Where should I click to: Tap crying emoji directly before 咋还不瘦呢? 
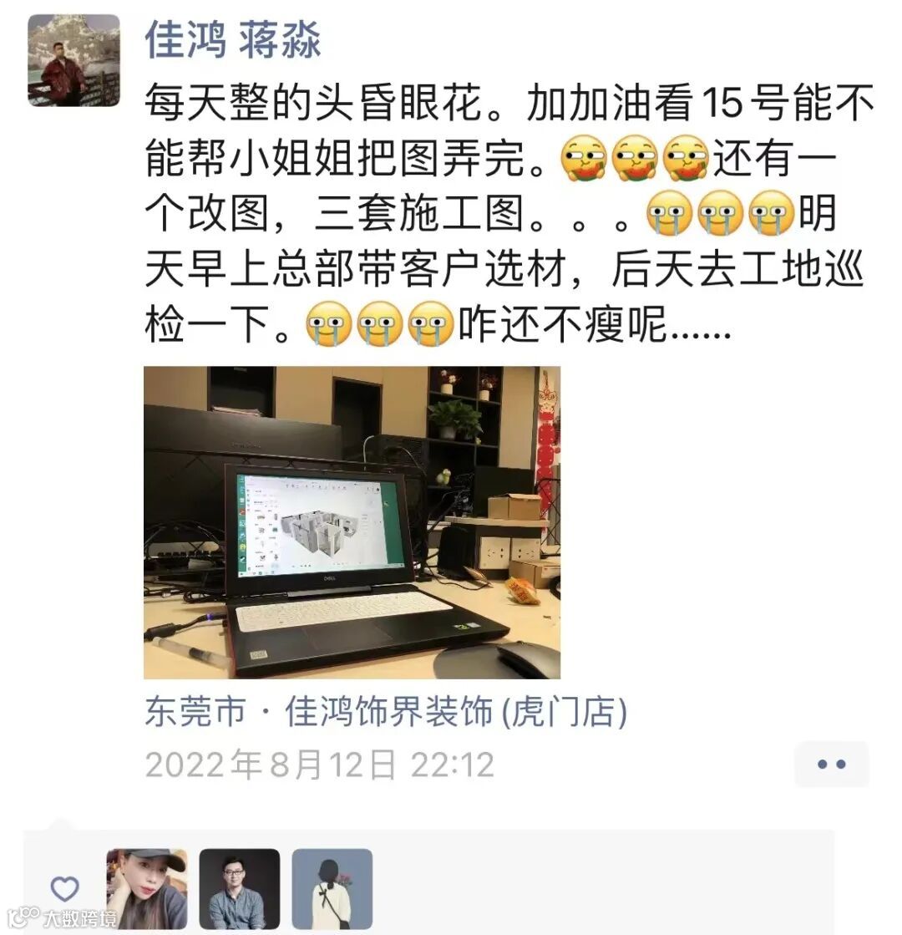point(430,324)
